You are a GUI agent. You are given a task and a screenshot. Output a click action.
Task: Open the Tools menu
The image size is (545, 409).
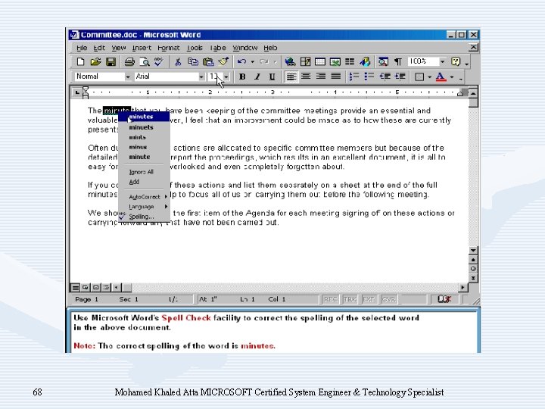tap(195, 48)
